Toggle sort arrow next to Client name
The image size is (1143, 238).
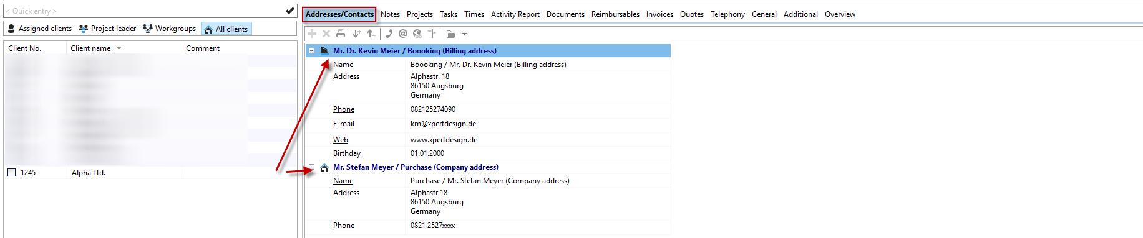pos(119,48)
